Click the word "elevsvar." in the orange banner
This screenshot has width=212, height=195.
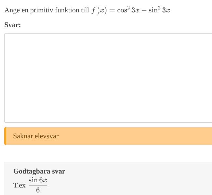(x=47, y=136)
